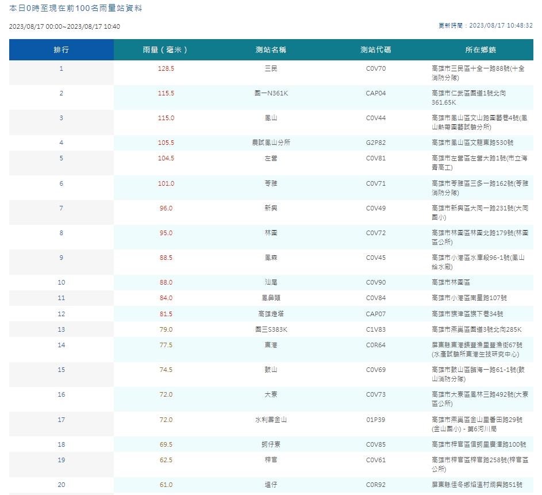
Task: Select station code C0V44
Action: click(376, 118)
